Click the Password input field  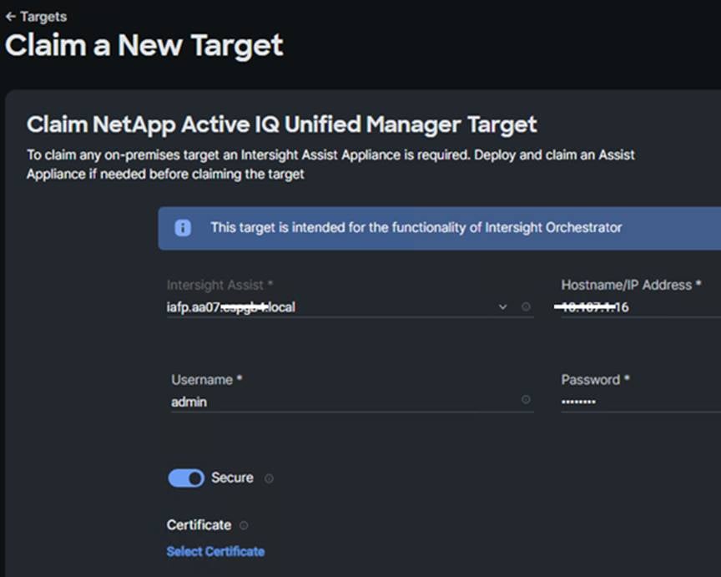pos(641,402)
